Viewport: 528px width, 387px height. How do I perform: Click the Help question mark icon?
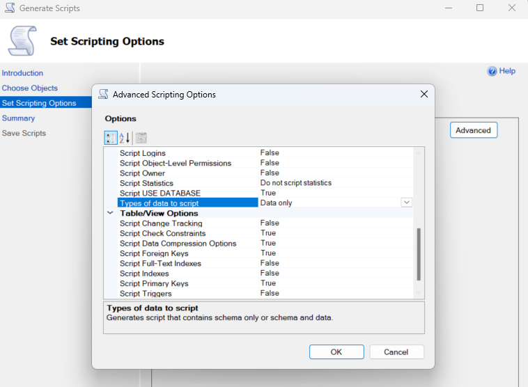492,71
